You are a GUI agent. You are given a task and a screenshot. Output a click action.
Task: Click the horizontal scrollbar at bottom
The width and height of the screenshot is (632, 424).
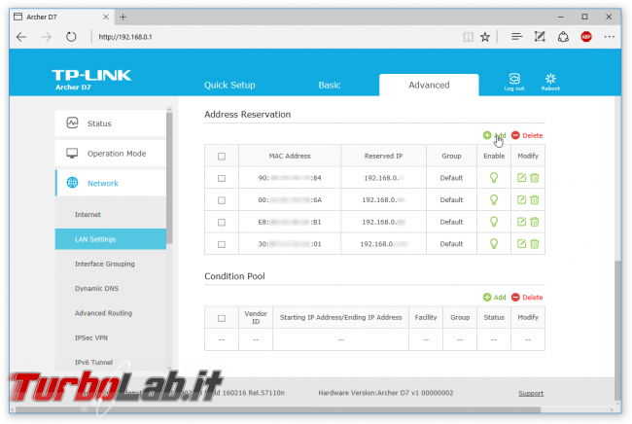[278, 409]
